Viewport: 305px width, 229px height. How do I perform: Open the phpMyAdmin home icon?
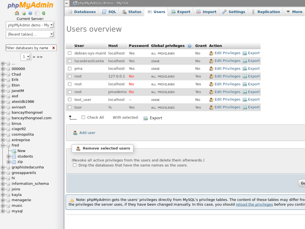point(17,13)
